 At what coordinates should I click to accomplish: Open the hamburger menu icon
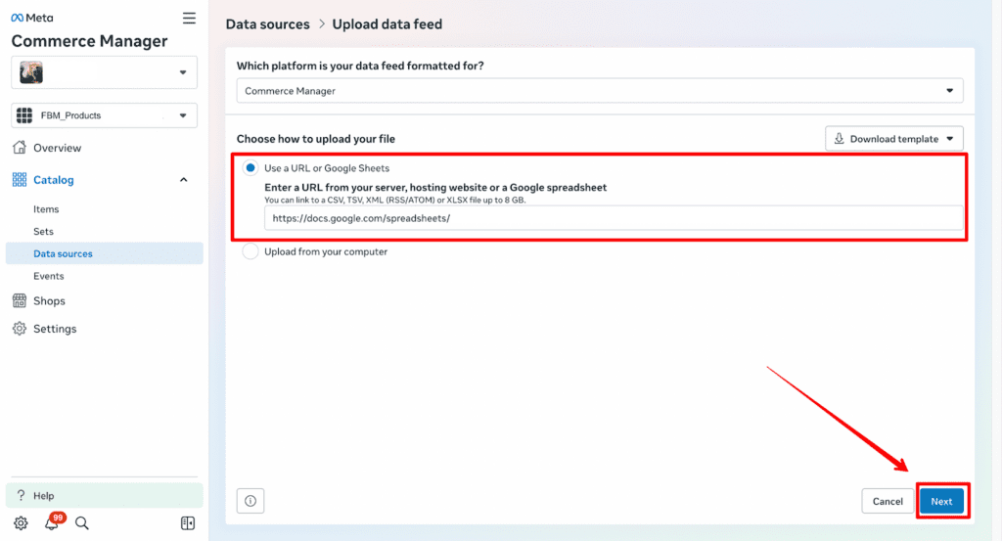(189, 18)
